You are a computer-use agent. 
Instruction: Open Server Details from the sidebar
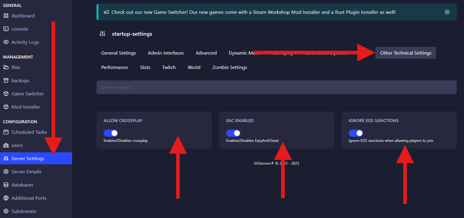pyautogui.click(x=26, y=172)
